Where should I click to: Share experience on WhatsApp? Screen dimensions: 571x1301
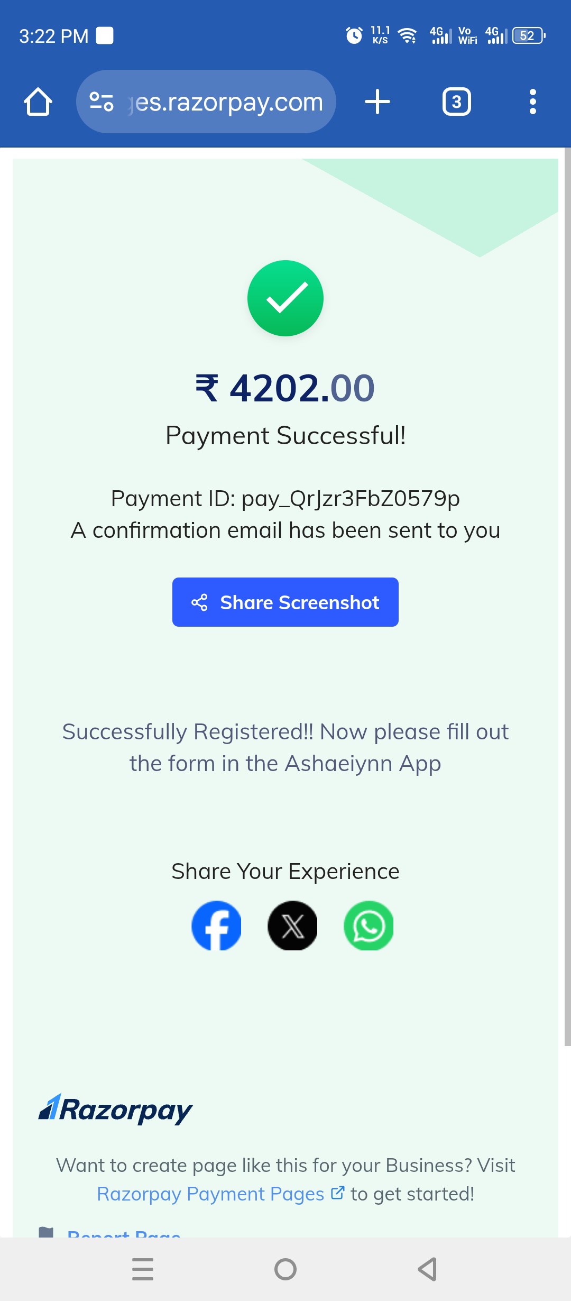(x=369, y=926)
